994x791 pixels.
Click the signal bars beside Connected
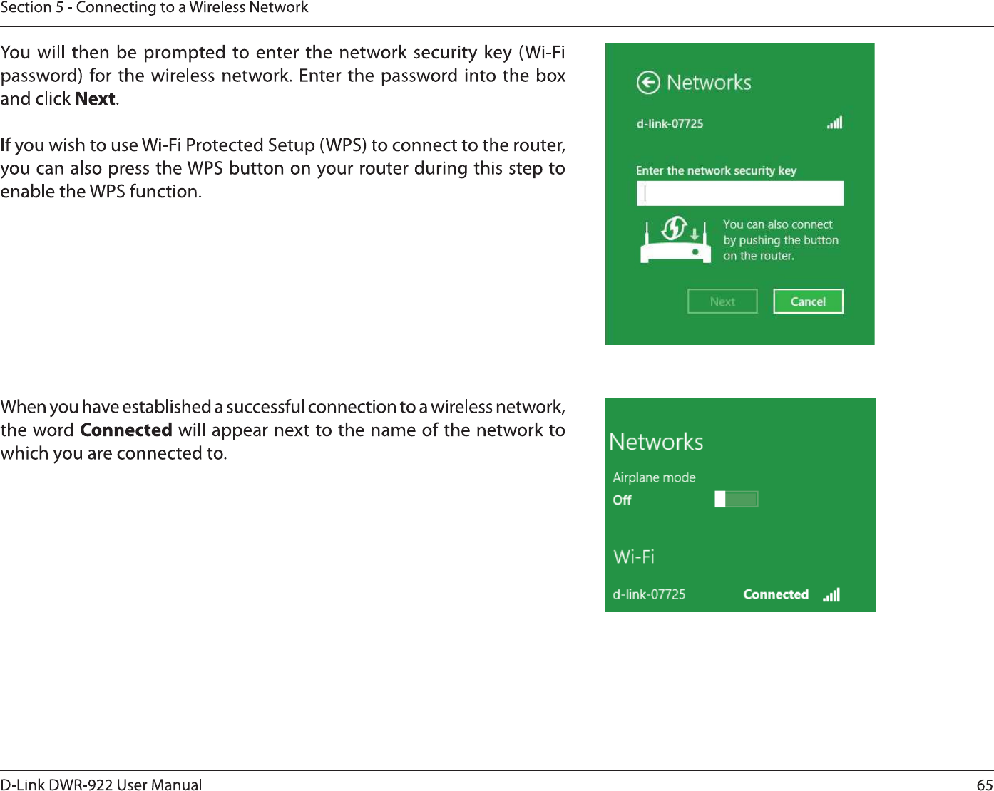(831, 594)
